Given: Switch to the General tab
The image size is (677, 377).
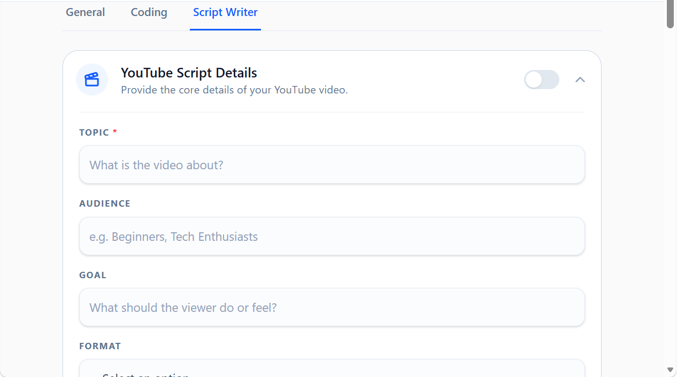Looking at the screenshot, I should click(85, 12).
